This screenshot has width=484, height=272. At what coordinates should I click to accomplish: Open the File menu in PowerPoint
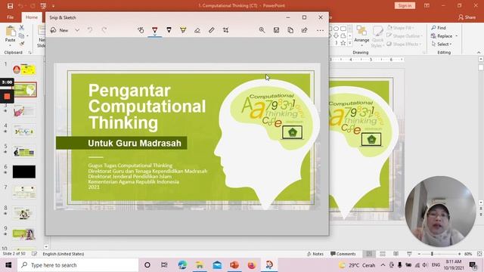point(10,17)
